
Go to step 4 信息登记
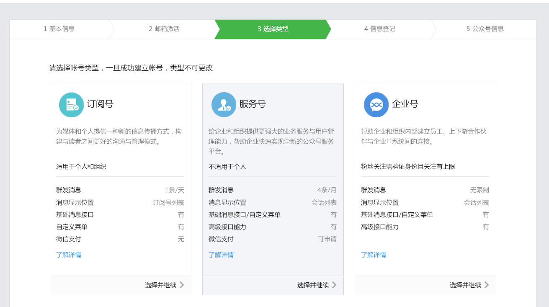pos(380,29)
